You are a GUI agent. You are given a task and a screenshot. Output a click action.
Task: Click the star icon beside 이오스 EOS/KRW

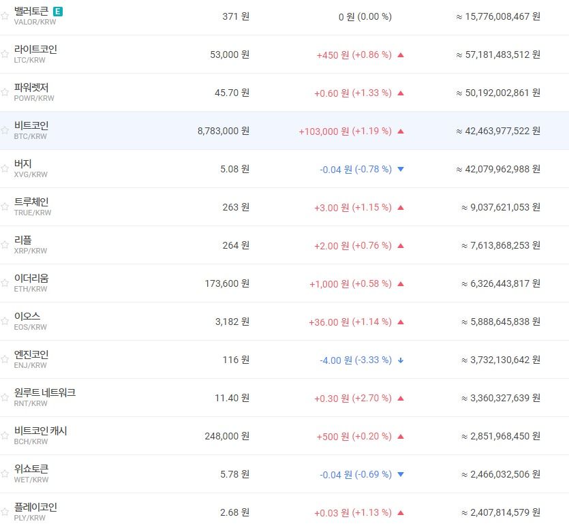5,322
